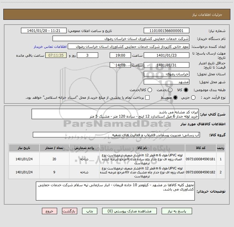Select the کالا radio button
Image resolution: width=234 pixels, height=227 pixels.
pos(186,90)
